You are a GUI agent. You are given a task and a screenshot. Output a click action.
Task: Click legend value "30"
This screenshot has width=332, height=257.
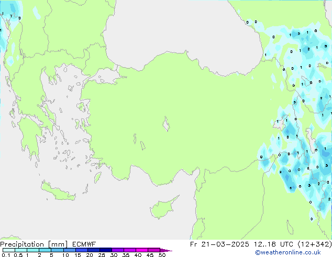click(114, 255)
